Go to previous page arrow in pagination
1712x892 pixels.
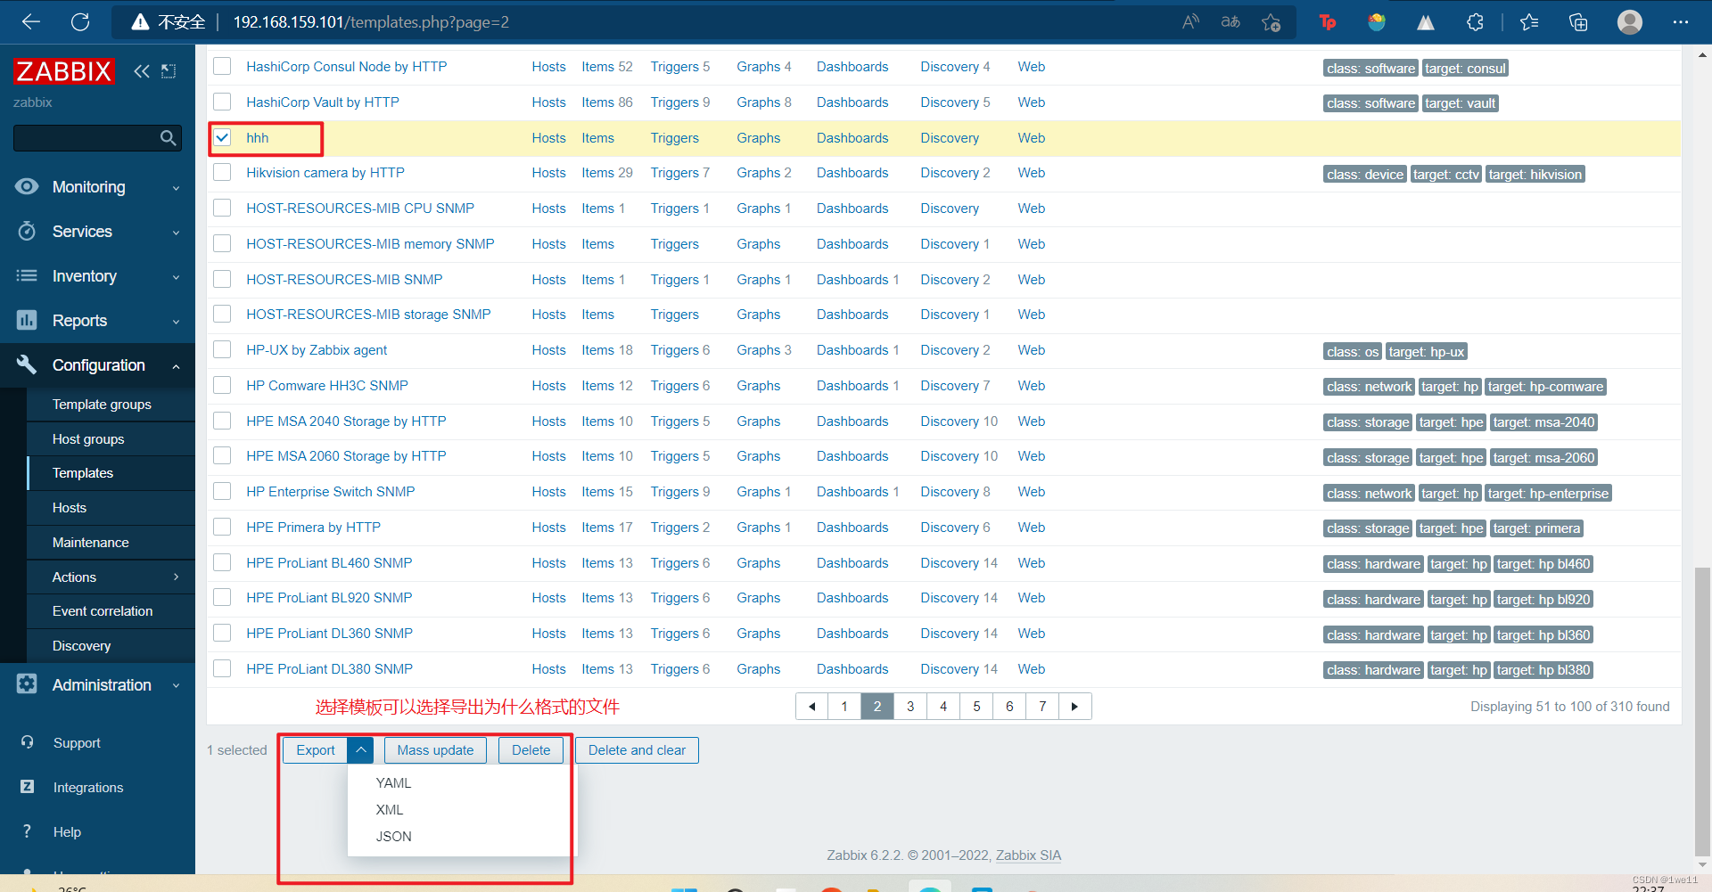pyautogui.click(x=811, y=707)
